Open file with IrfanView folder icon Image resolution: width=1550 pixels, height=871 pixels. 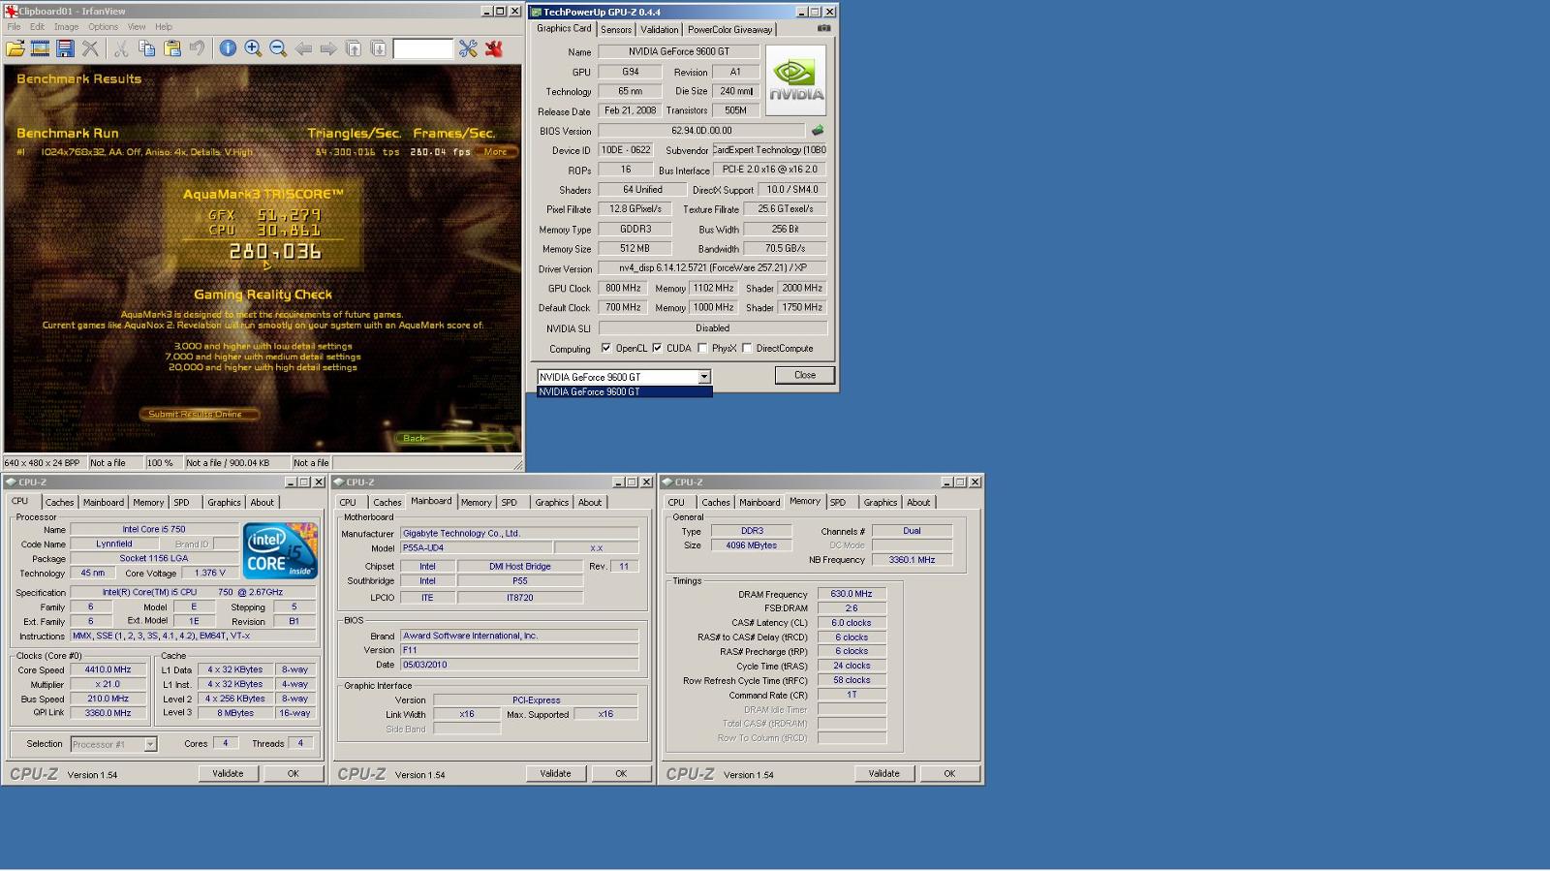[15, 48]
